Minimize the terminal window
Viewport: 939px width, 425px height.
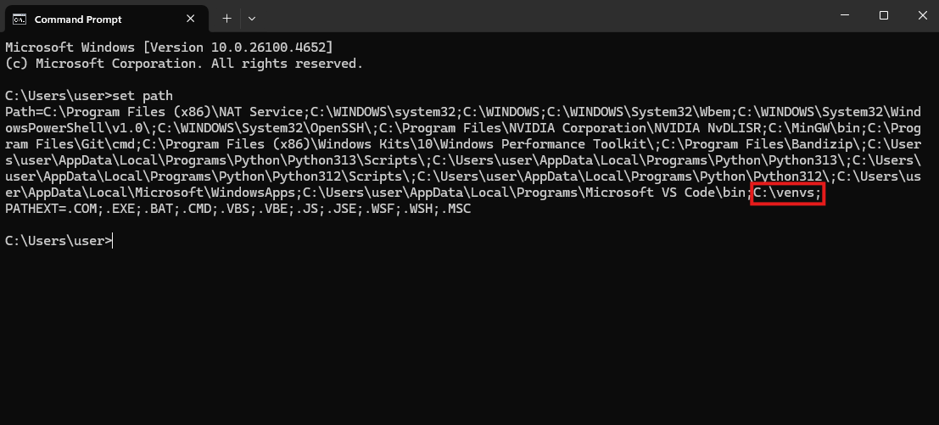pos(844,15)
